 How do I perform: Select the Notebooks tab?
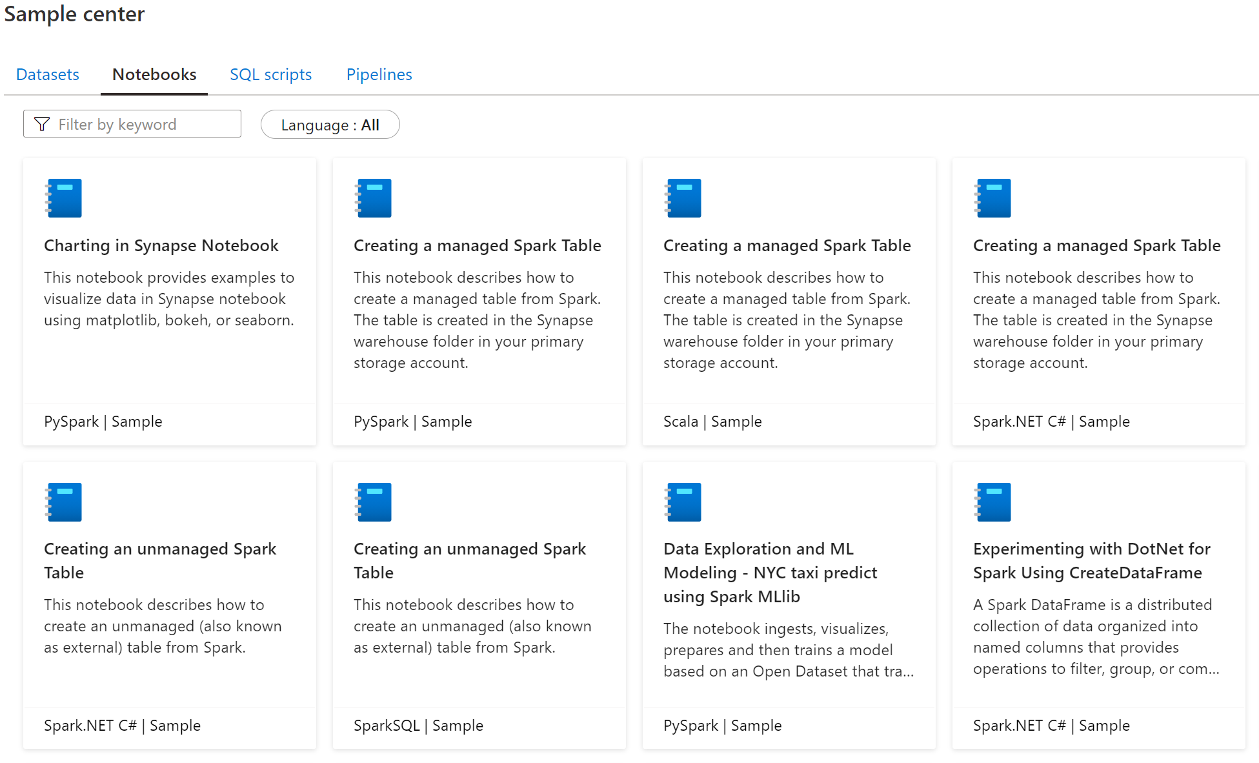154,75
